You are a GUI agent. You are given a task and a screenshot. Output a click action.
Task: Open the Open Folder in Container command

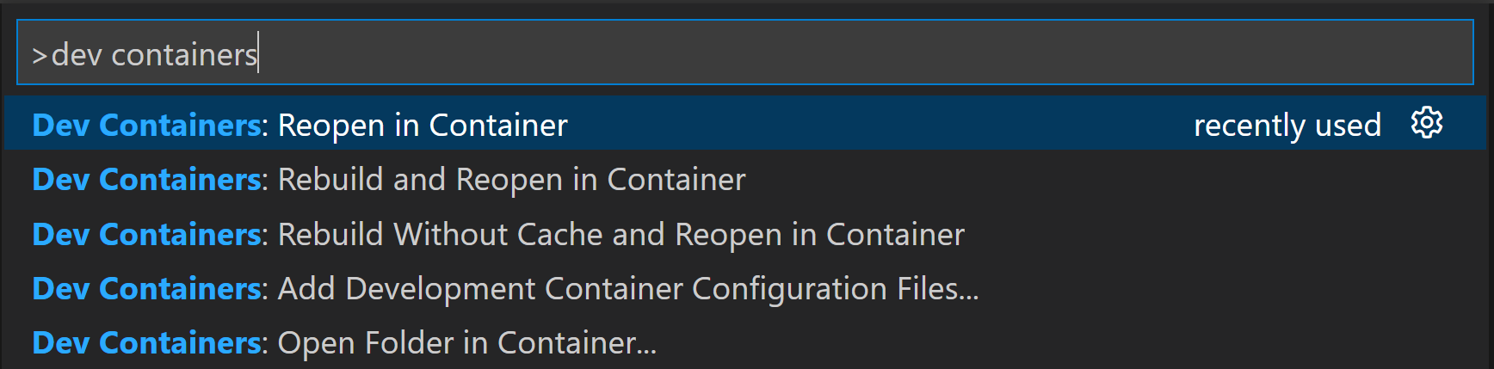(x=466, y=343)
